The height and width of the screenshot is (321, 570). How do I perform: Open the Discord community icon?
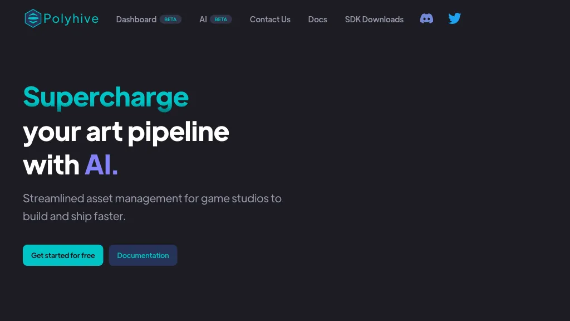tap(426, 19)
